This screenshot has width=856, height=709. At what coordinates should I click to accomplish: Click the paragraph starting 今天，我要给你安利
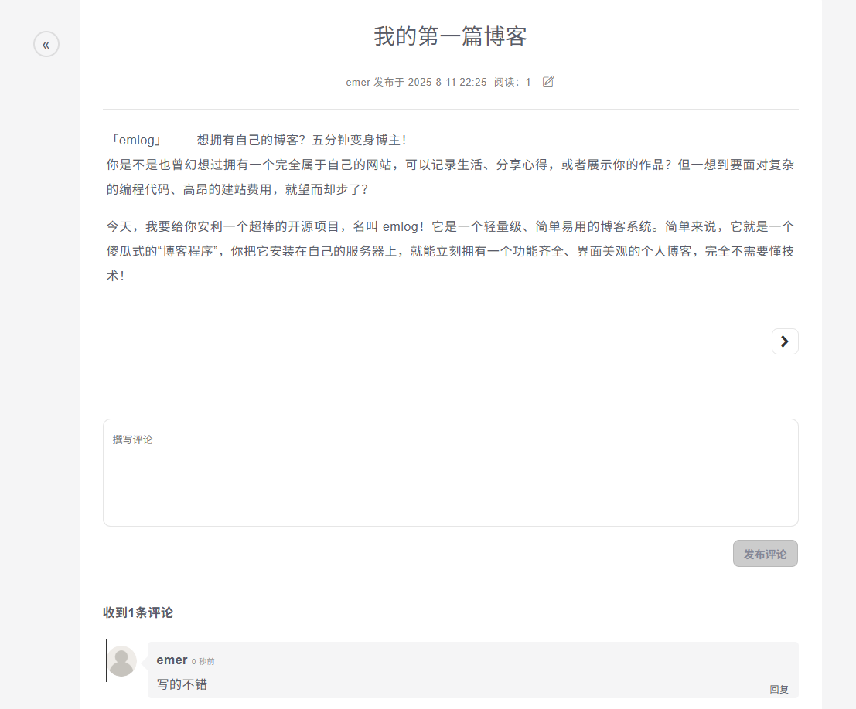click(x=450, y=251)
